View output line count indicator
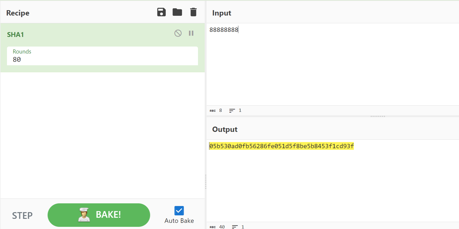 coord(238,227)
